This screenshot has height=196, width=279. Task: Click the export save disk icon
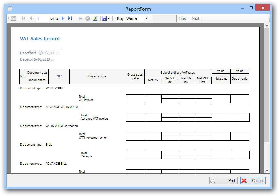104,18
